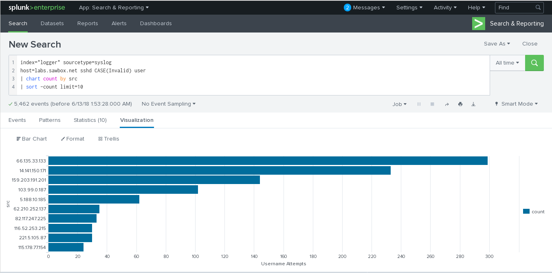This screenshot has height=273, width=552.
Task: Click the green Search & Reporting app icon
Action: (x=479, y=24)
